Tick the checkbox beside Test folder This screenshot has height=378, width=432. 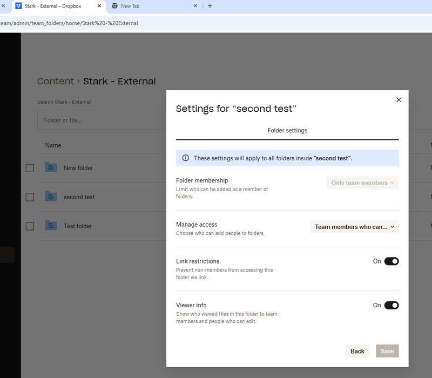[x=30, y=226]
